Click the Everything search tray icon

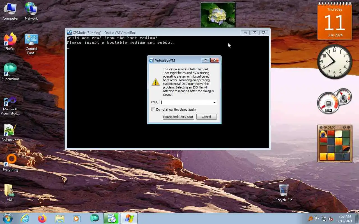tap(310, 219)
